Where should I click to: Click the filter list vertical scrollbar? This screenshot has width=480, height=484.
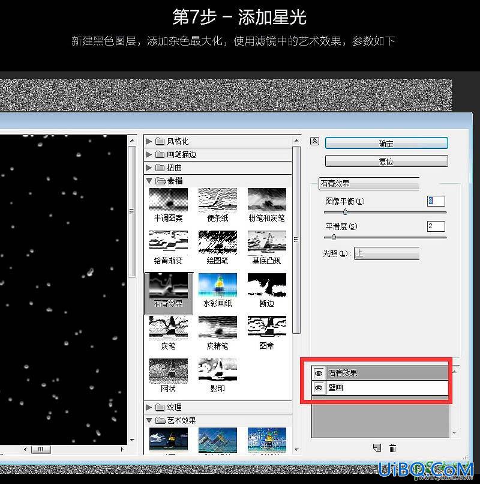click(296, 240)
